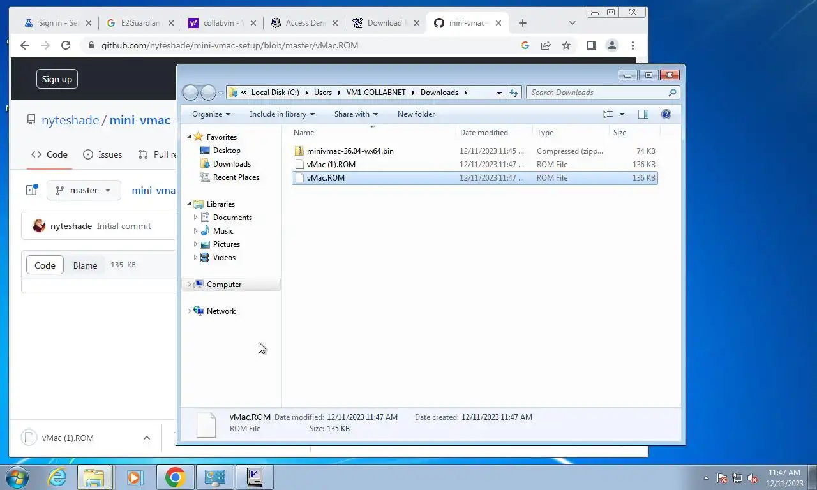
Task: Expand the Computer tree node
Action: tap(189, 285)
